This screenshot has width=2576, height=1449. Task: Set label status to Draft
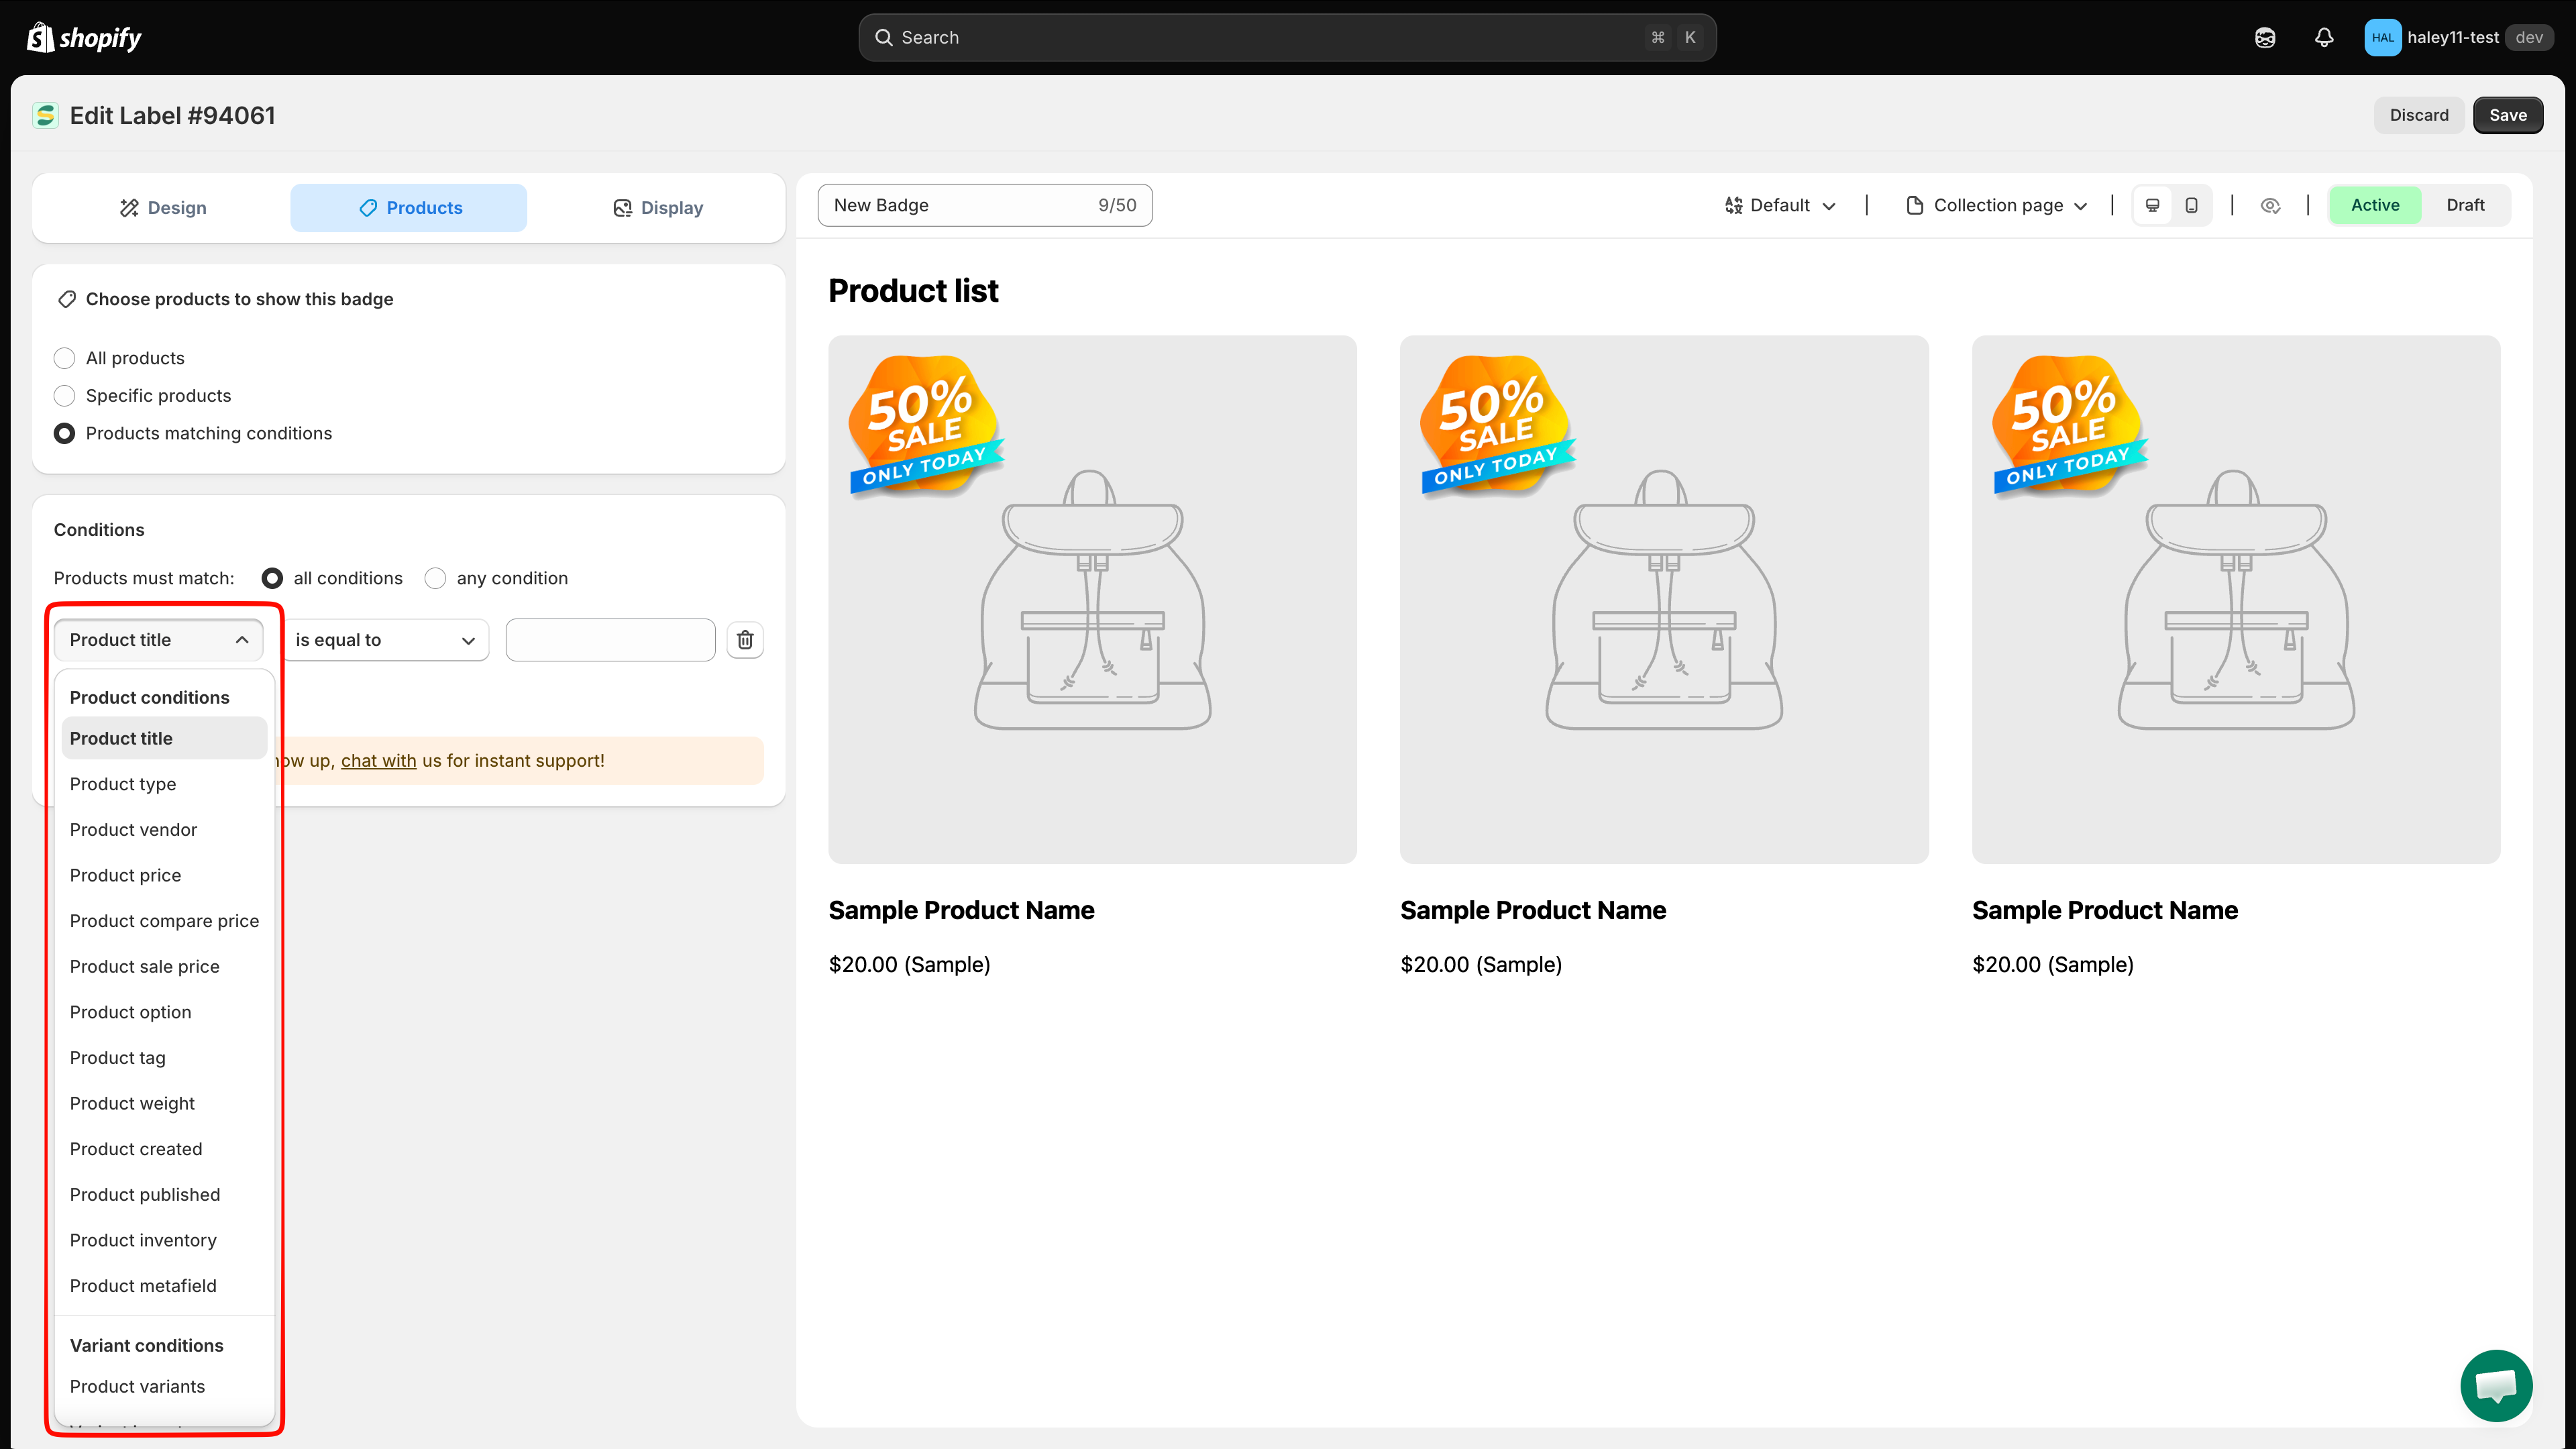point(2465,205)
